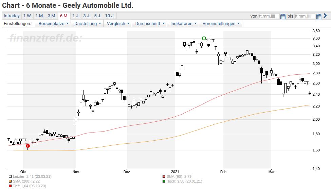Select the 6 M. timeframe tab

tap(64, 16)
